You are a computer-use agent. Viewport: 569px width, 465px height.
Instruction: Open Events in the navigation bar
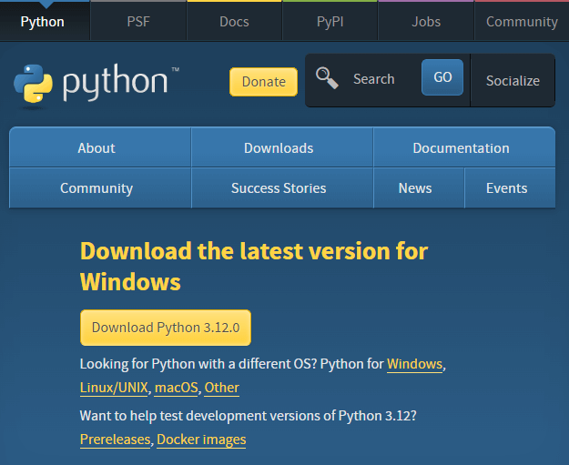[x=506, y=188]
